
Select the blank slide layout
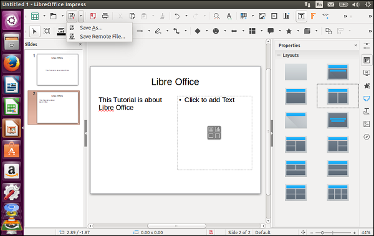click(295, 72)
